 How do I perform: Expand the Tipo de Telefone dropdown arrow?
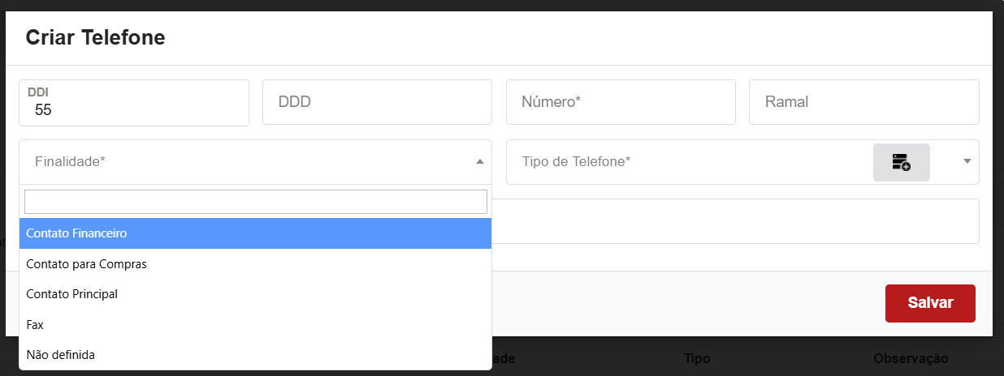[967, 161]
